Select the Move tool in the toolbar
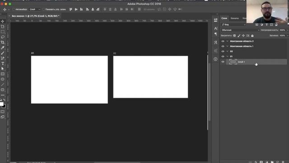This screenshot has width=289, height=163. tap(3, 21)
